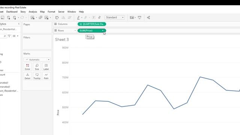Open the Standard fit dropdown
This screenshot has width=240, height=135.
115,18
